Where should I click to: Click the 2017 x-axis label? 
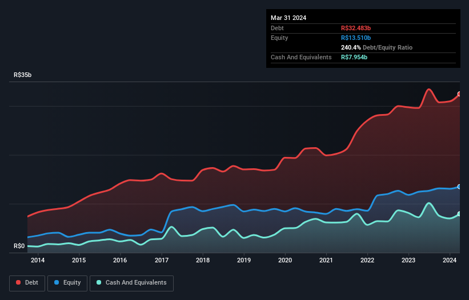(x=162, y=260)
